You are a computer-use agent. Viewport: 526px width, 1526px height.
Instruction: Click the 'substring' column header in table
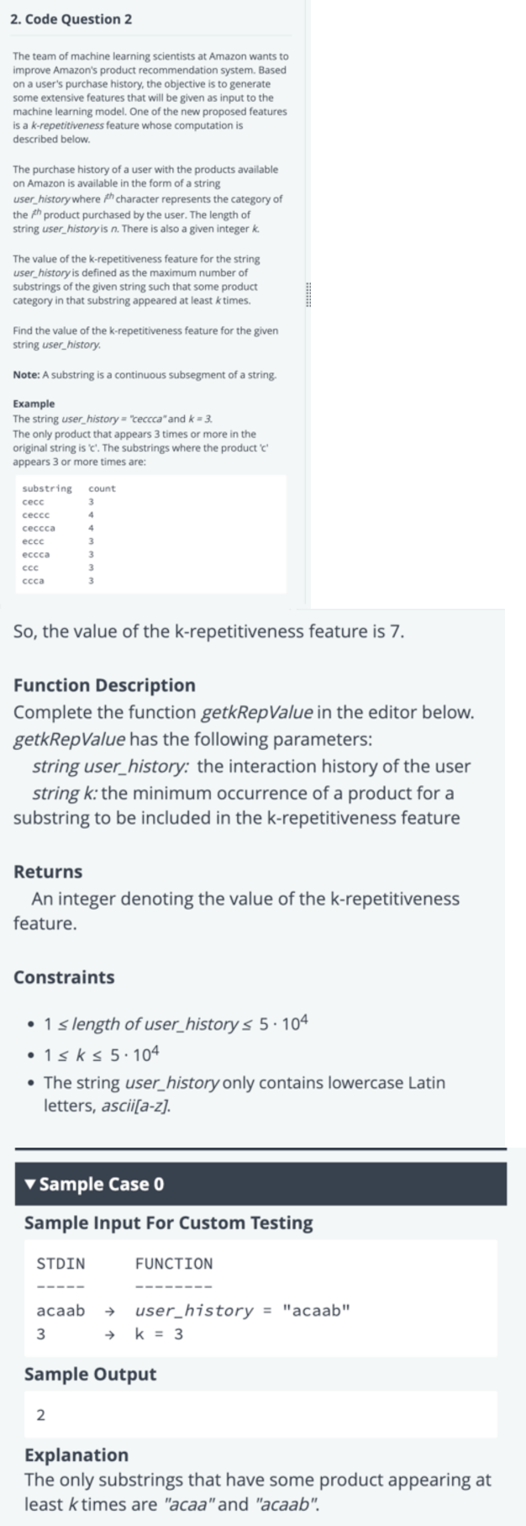[47, 488]
